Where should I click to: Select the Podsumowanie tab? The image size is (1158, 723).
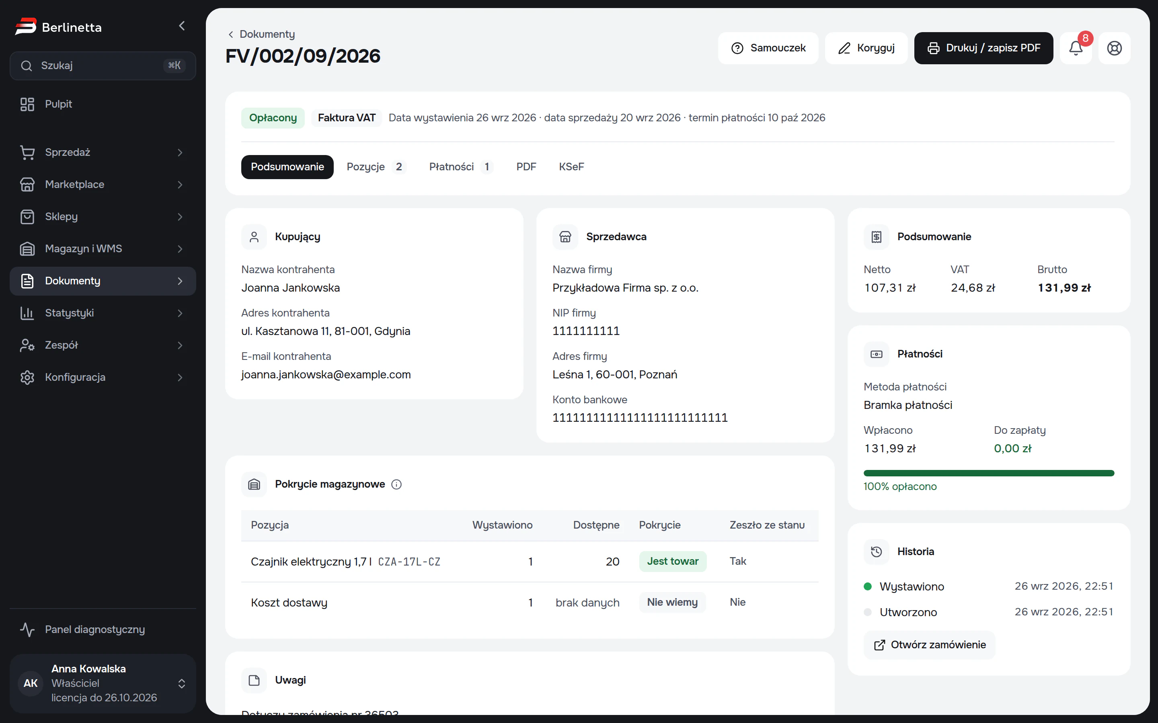pos(287,167)
